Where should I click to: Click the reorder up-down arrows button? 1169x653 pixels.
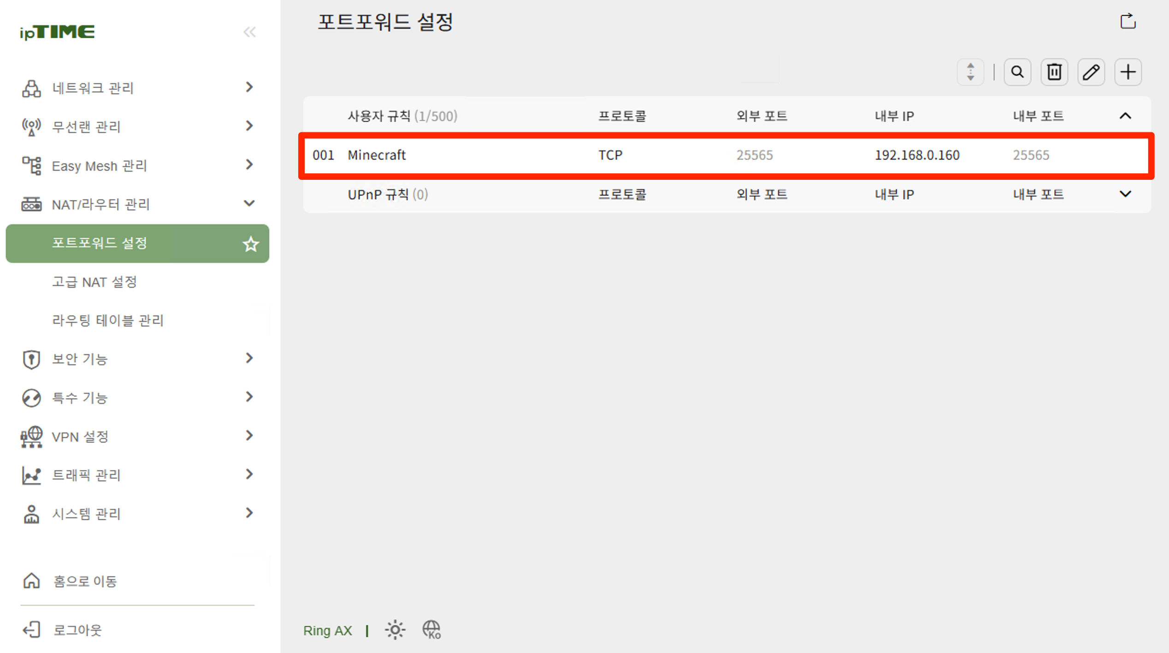click(970, 72)
